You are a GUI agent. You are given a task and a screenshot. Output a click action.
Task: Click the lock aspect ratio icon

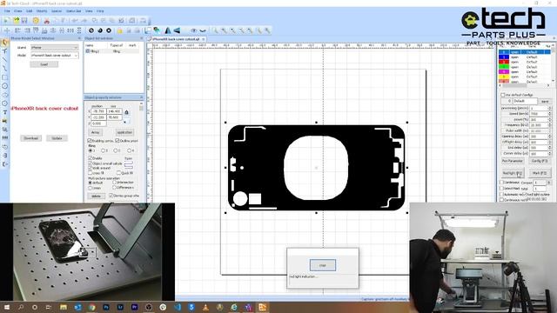tap(126, 112)
